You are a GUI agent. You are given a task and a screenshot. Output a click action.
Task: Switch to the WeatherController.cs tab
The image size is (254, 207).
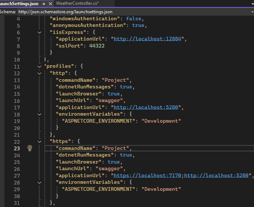click(77, 3)
